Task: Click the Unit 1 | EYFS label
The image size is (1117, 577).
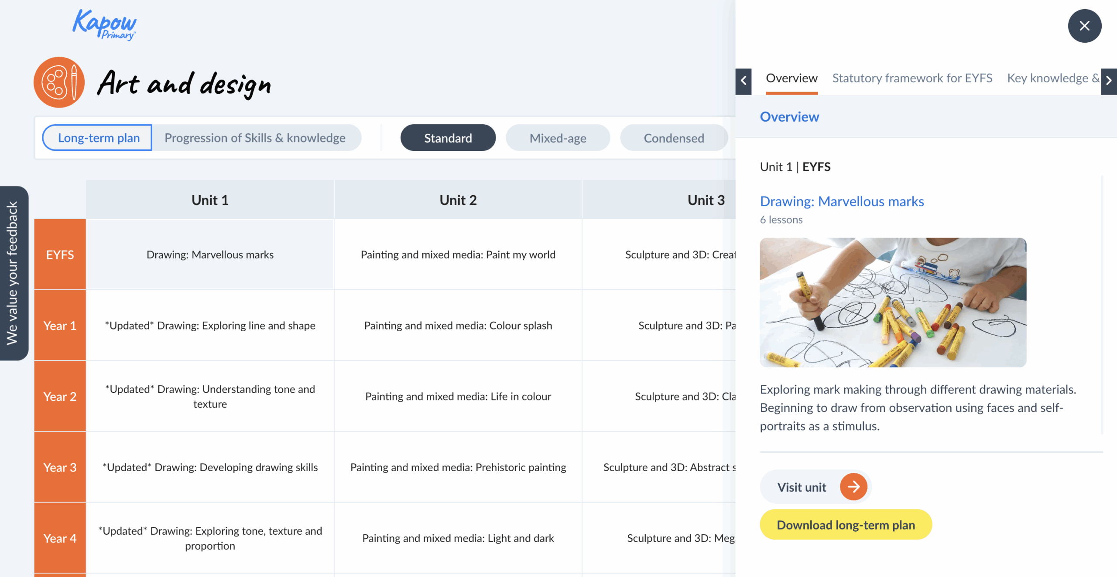Action: (x=795, y=167)
